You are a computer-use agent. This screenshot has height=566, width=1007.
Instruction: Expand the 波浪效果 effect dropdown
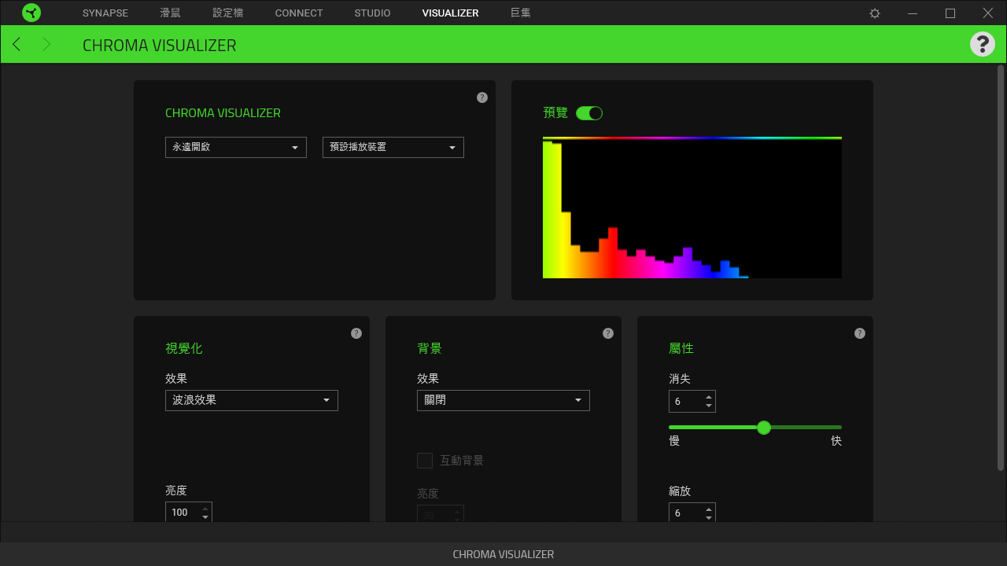[x=252, y=400]
